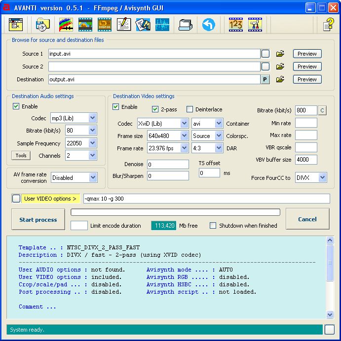
Task: Open the audio Tools button
Action: click(x=21, y=156)
